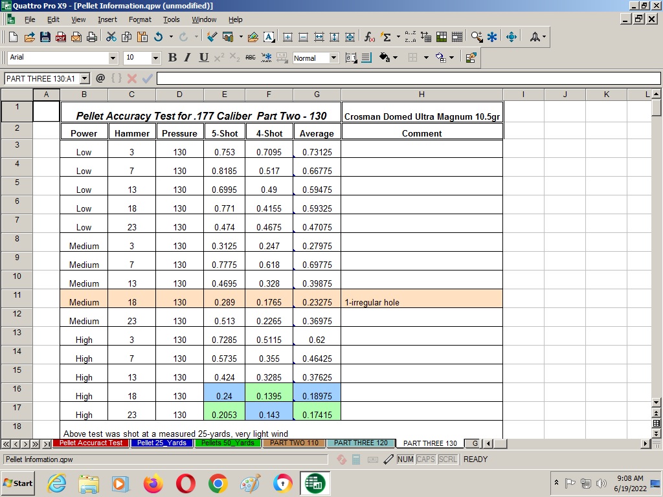The width and height of the screenshot is (663, 497).
Task: Click the vertical scrollbar down arrow
Action: [x=657, y=402]
